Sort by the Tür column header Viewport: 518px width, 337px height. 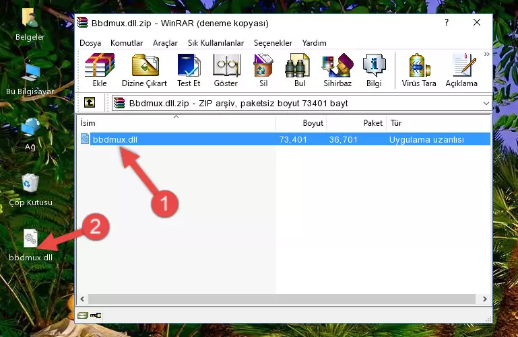tap(438, 123)
